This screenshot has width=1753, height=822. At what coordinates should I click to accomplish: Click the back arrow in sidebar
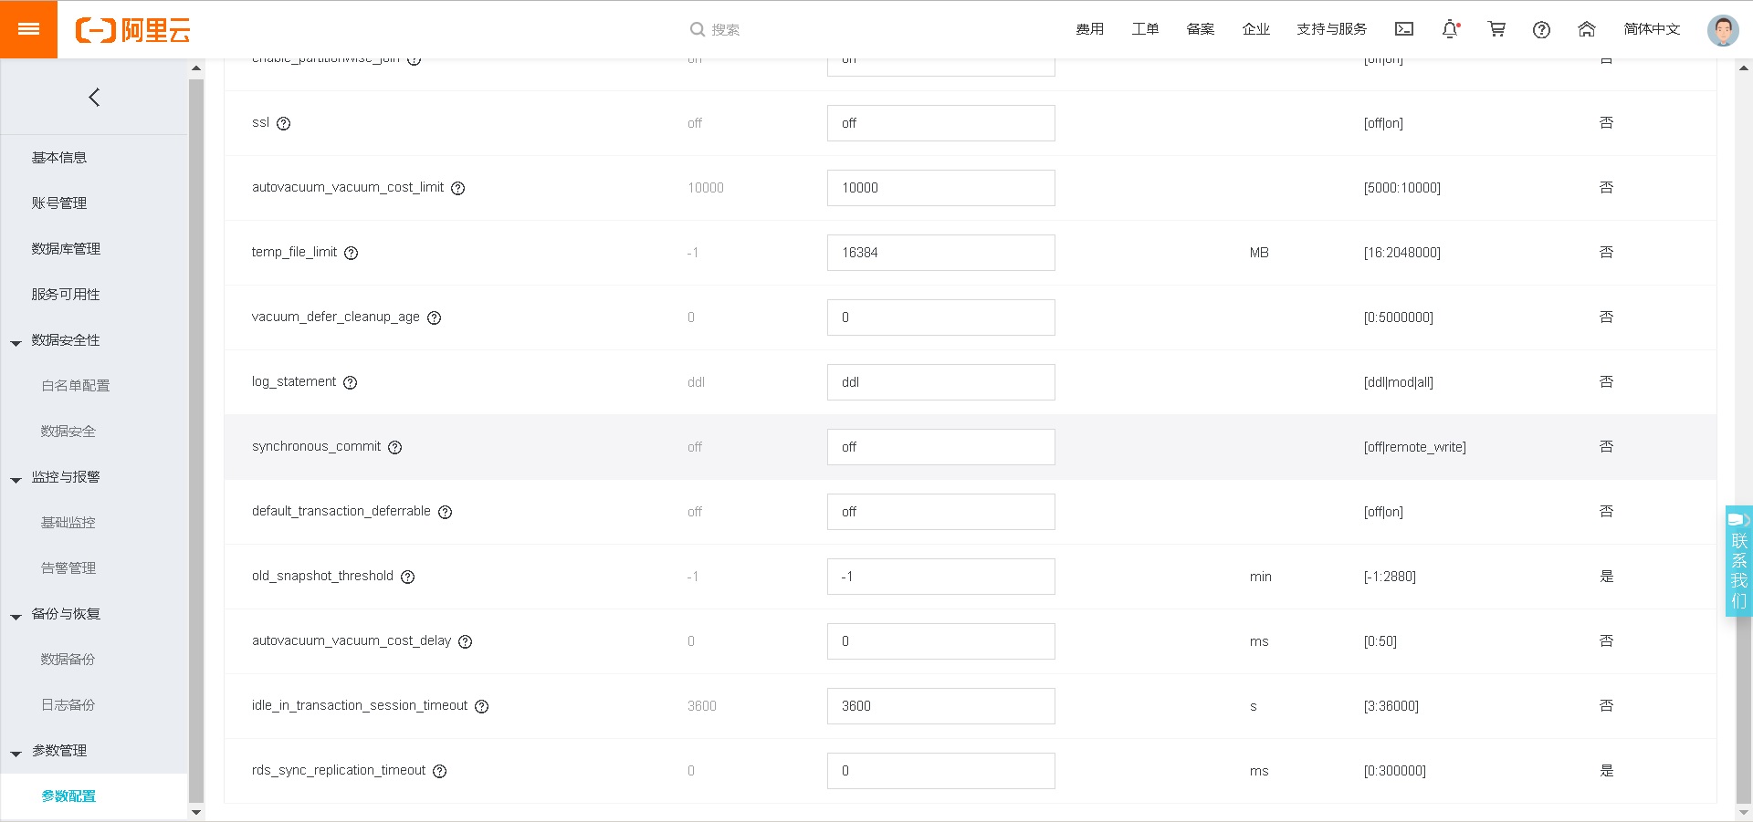pos(94,98)
